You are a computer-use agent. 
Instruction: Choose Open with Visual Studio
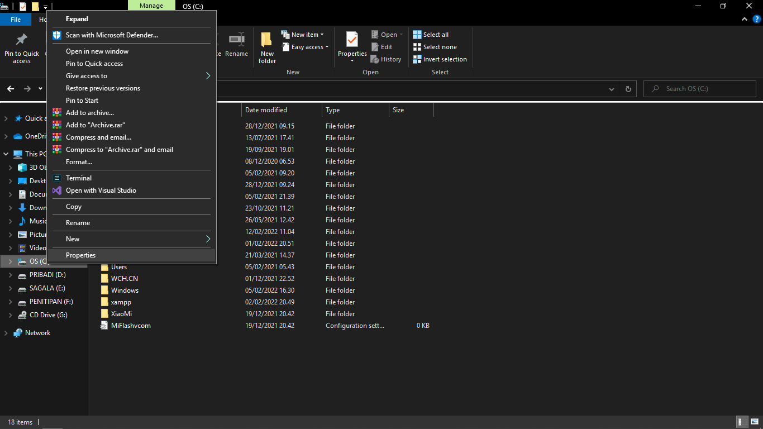[x=131, y=190]
